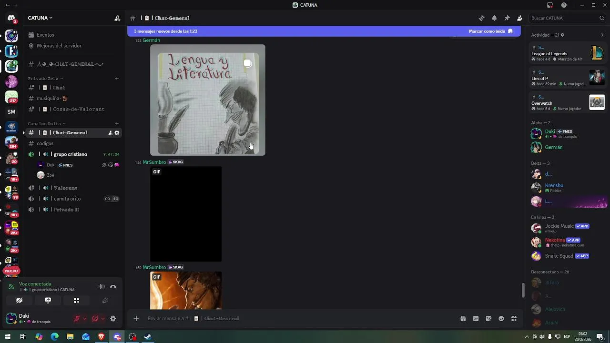Open the NUEVO server badge in sidebar
Image resolution: width=610 pixels, height=343 pixels.
(11, 271)
